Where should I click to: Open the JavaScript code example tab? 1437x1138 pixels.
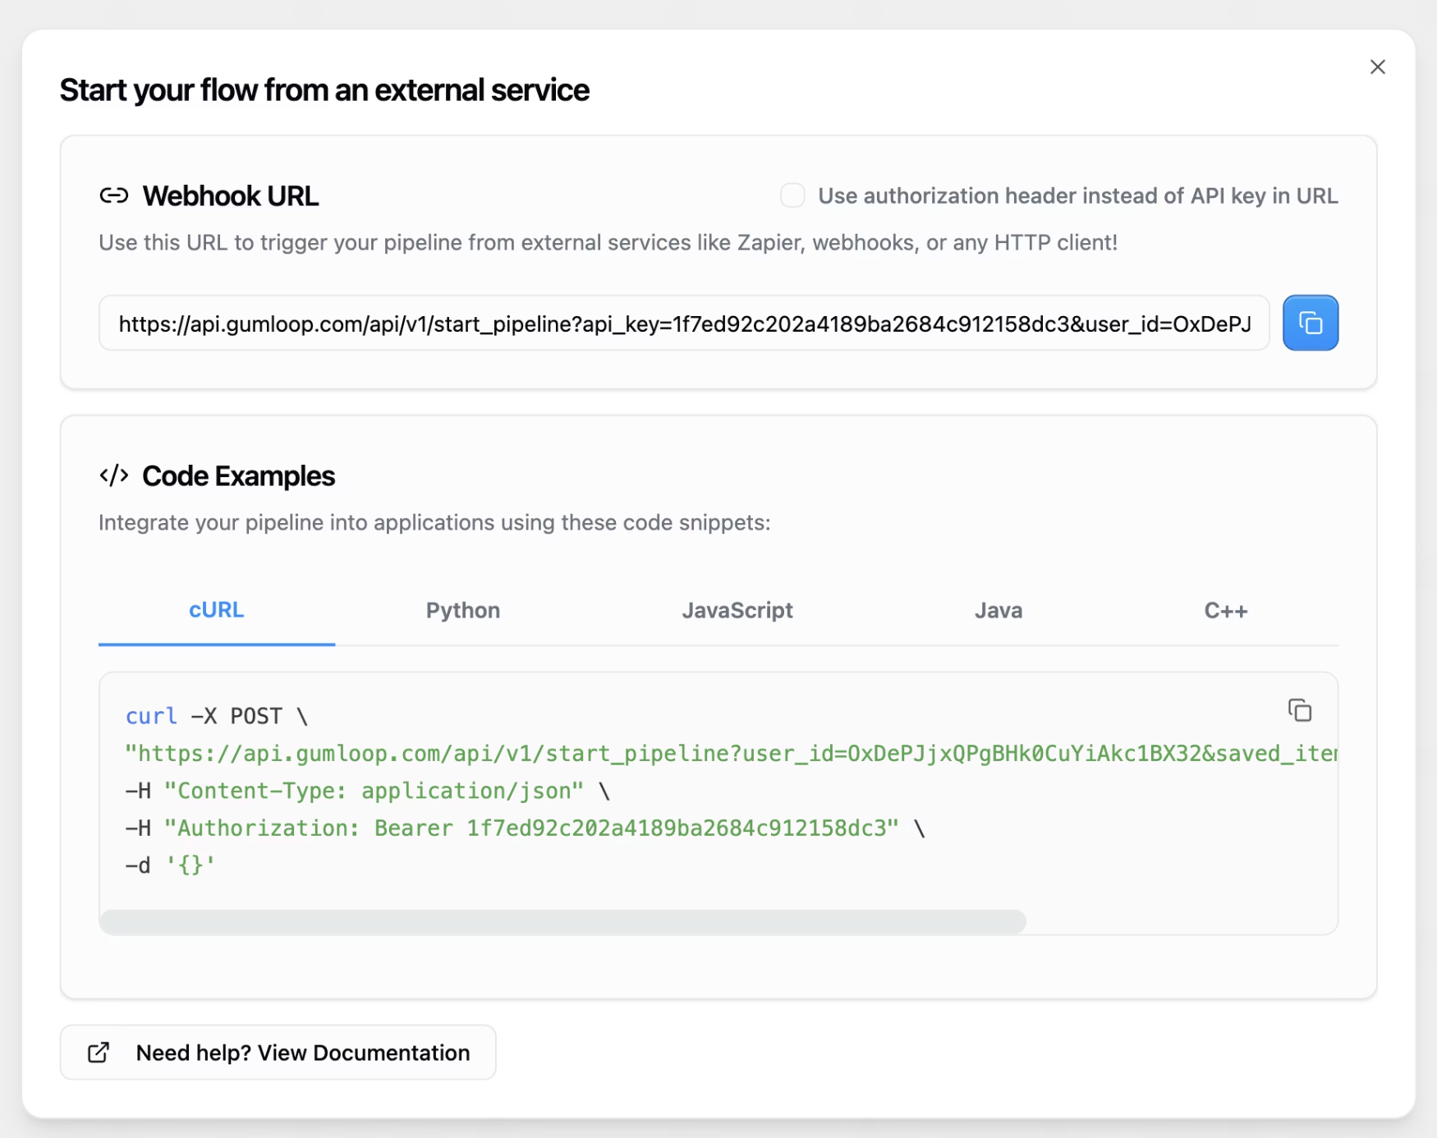coord(737,611)
